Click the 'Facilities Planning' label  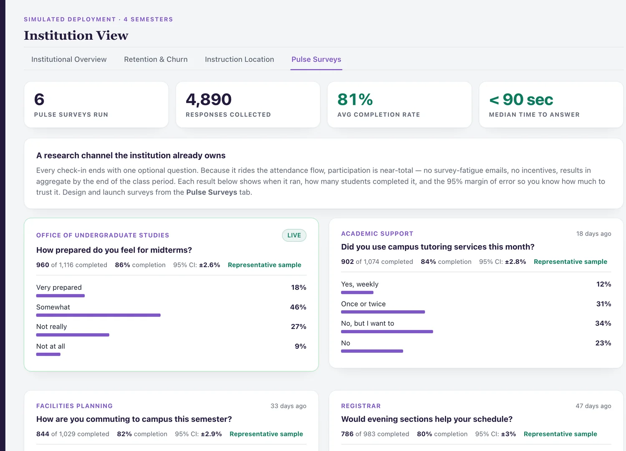(x=74, y=406)
